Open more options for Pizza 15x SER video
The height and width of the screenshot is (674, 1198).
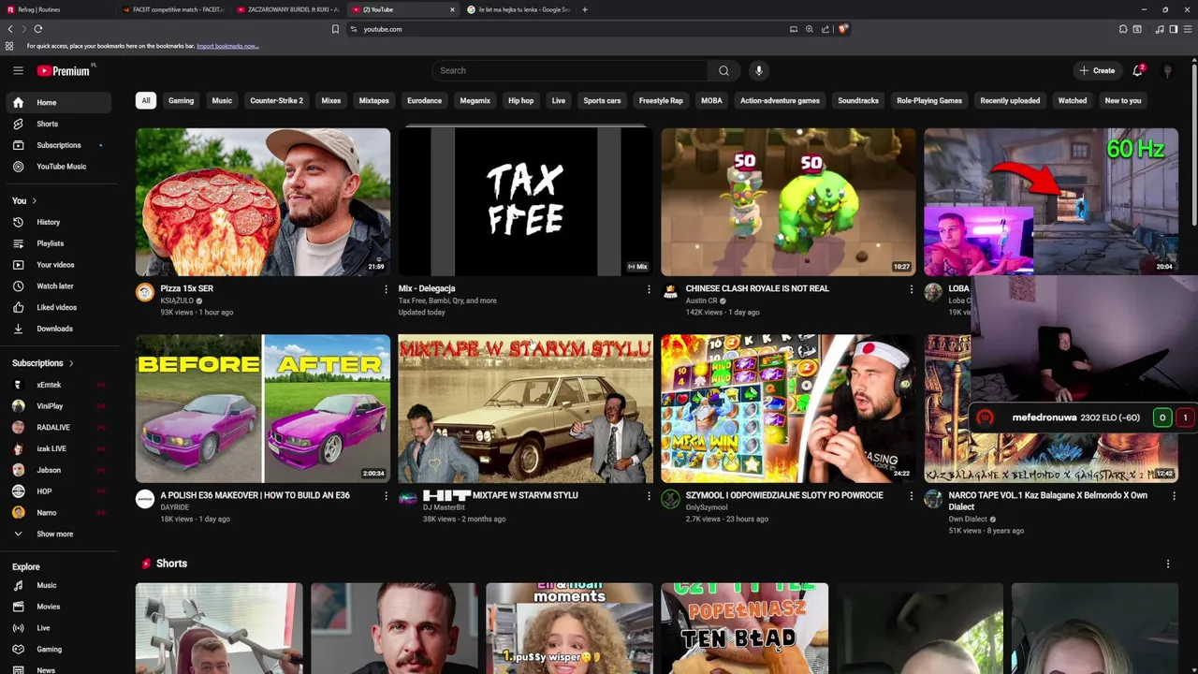tap(386, 289)
